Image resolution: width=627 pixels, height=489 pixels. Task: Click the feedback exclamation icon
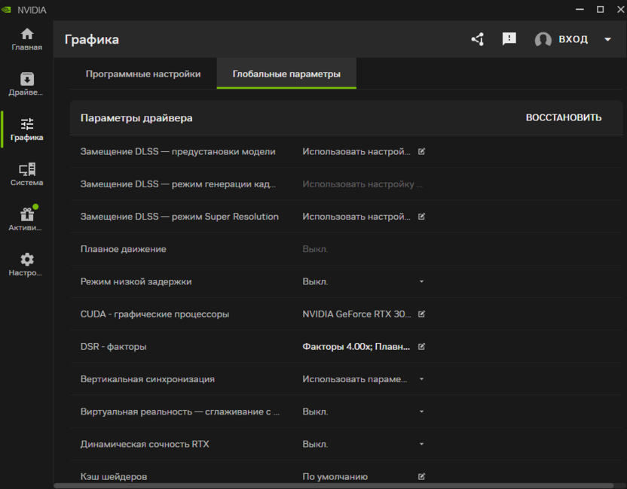point(509,39)
